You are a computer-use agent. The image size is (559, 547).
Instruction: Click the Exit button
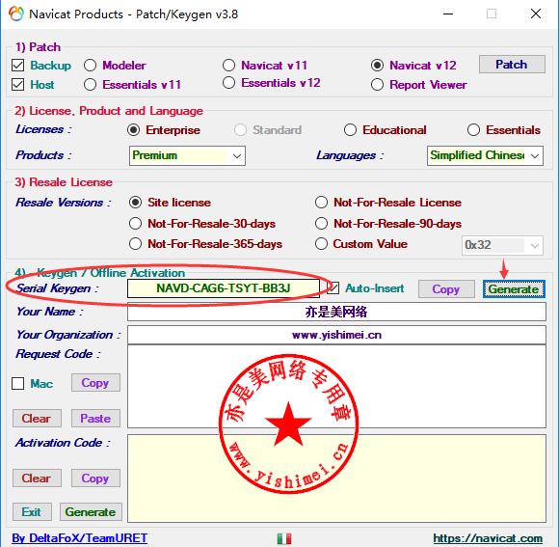(32, 512)
